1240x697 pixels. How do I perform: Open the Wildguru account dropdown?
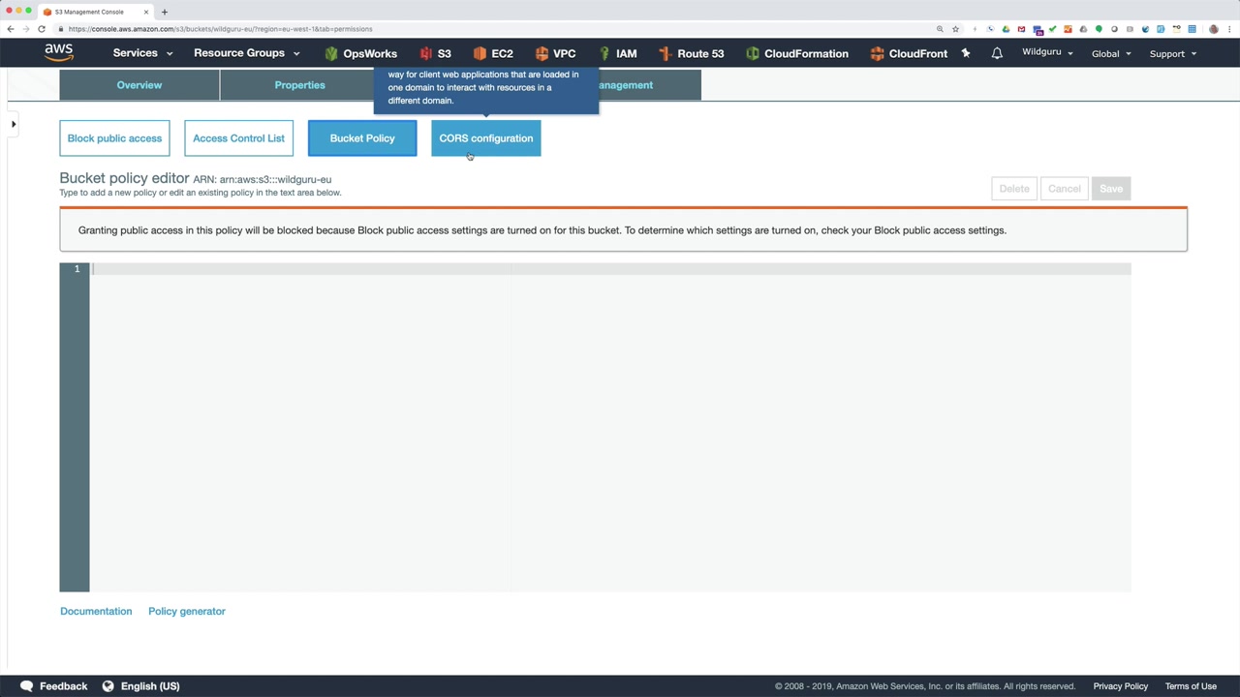(1047, 52)
